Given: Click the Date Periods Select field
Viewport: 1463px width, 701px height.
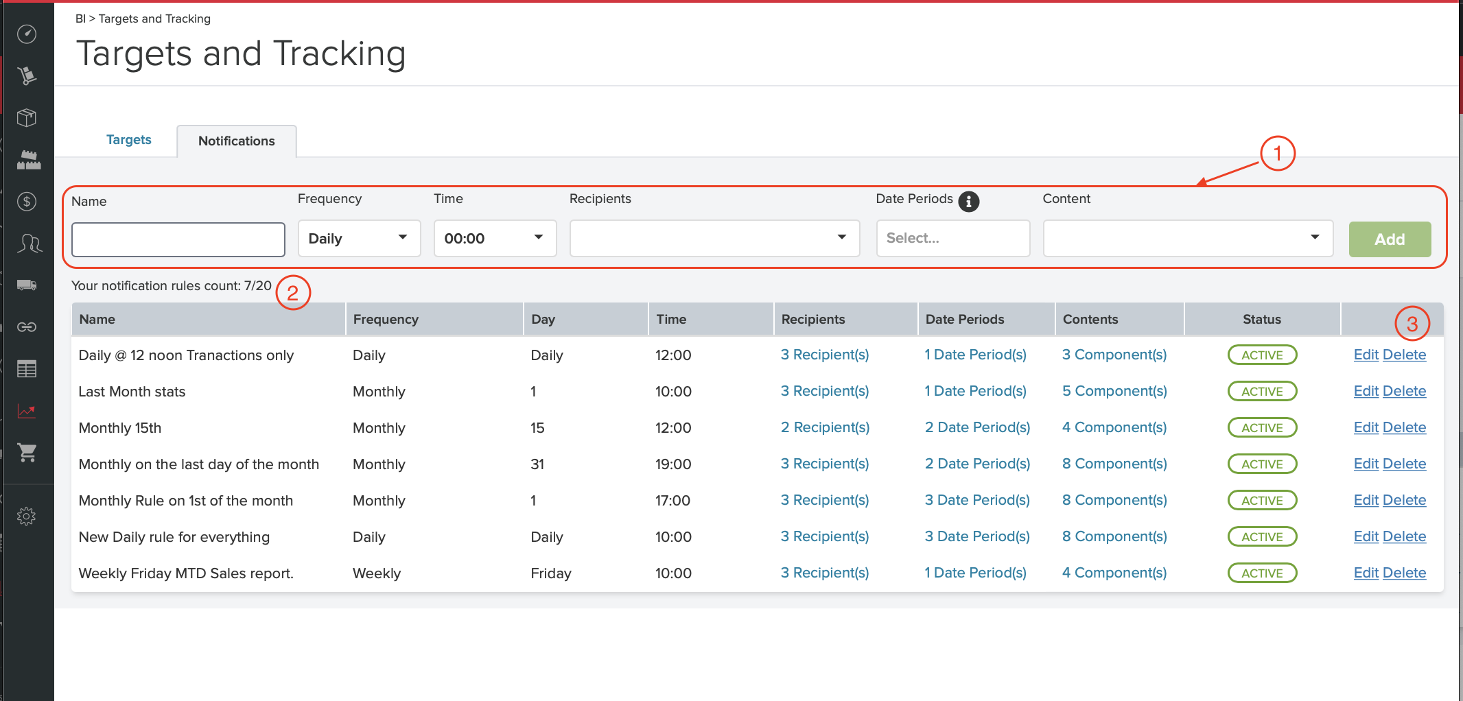Looking at the screenshot, I should (x=953, y=239).
